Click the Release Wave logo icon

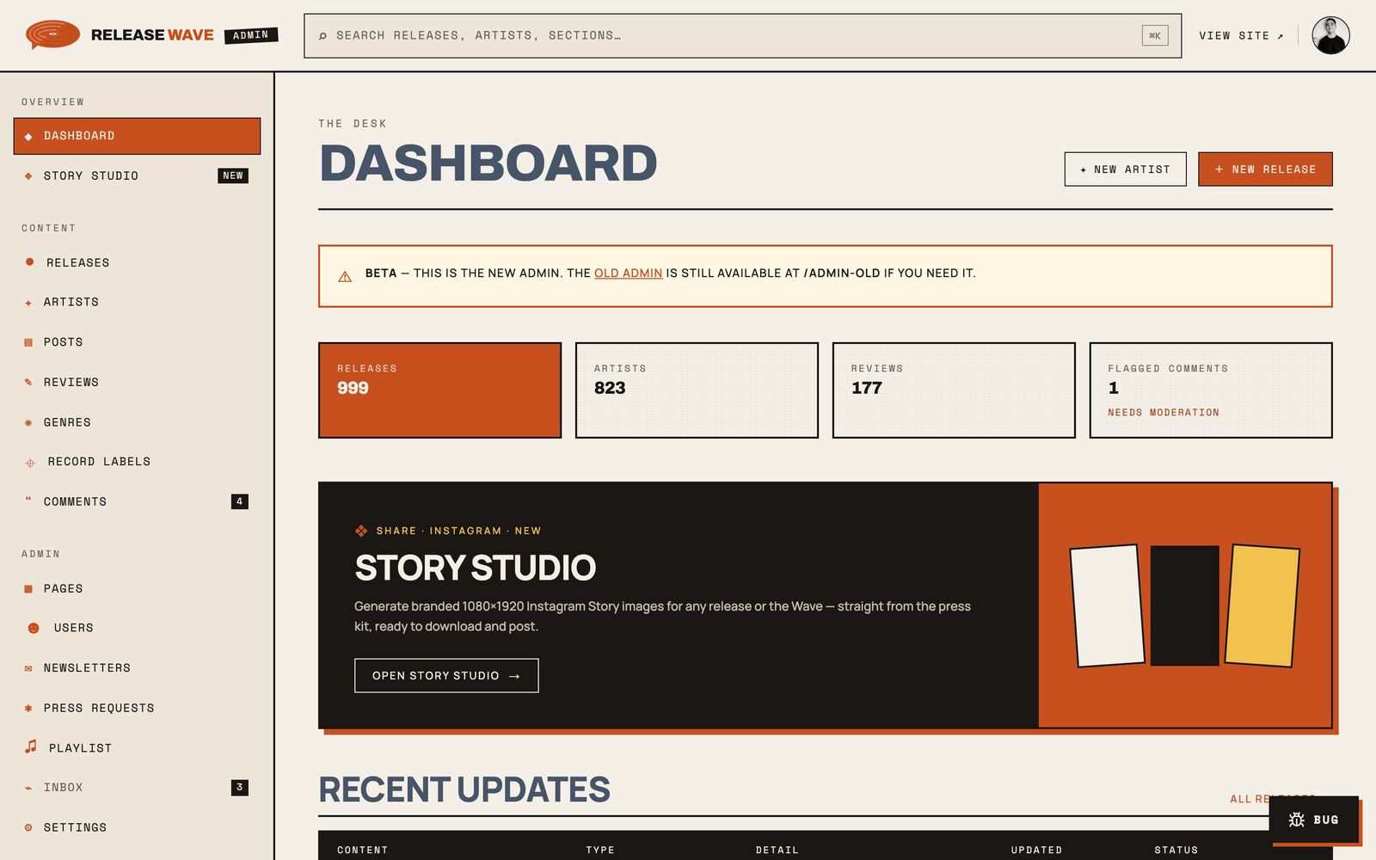[x=52, y=34]
